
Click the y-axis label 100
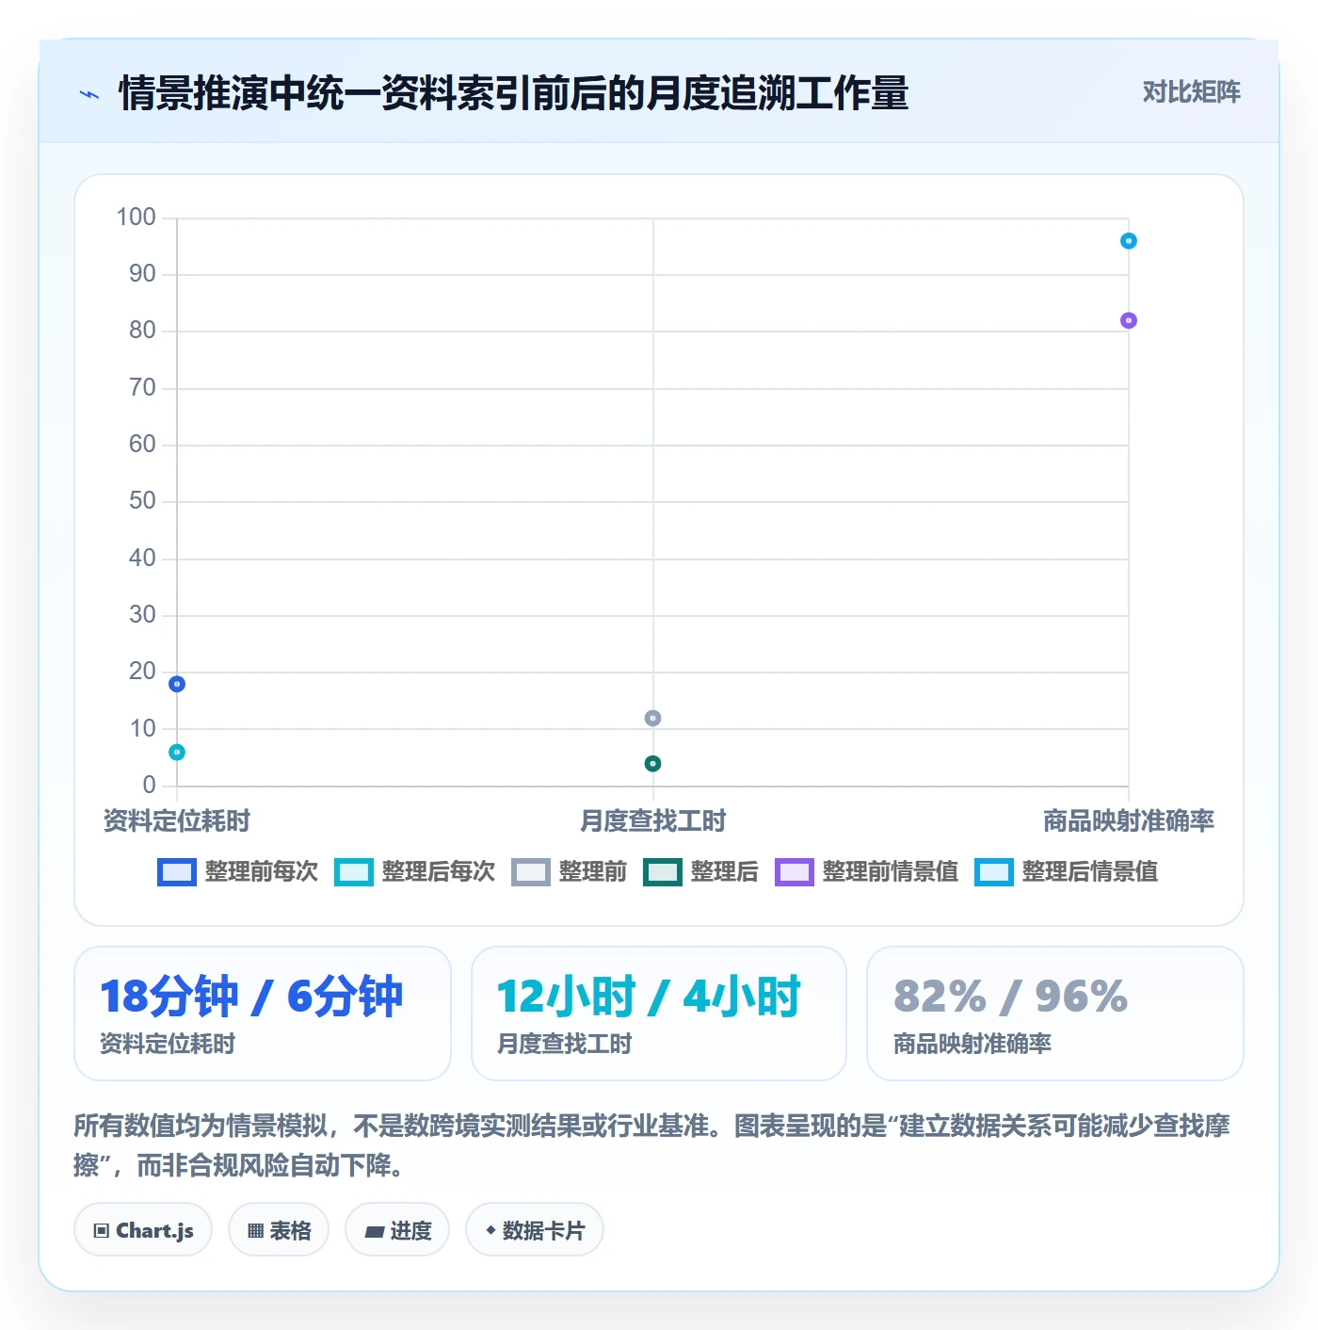pos(136,218)
